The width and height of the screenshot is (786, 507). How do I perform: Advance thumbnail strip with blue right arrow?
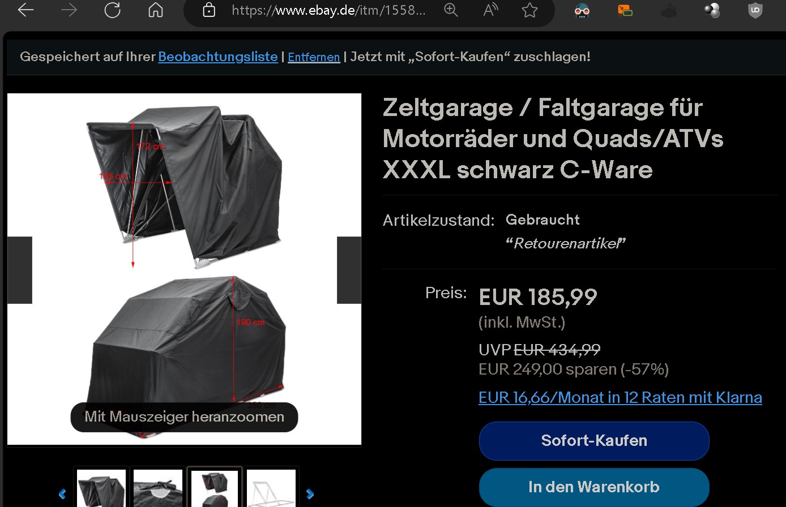[x=310, y=494]
